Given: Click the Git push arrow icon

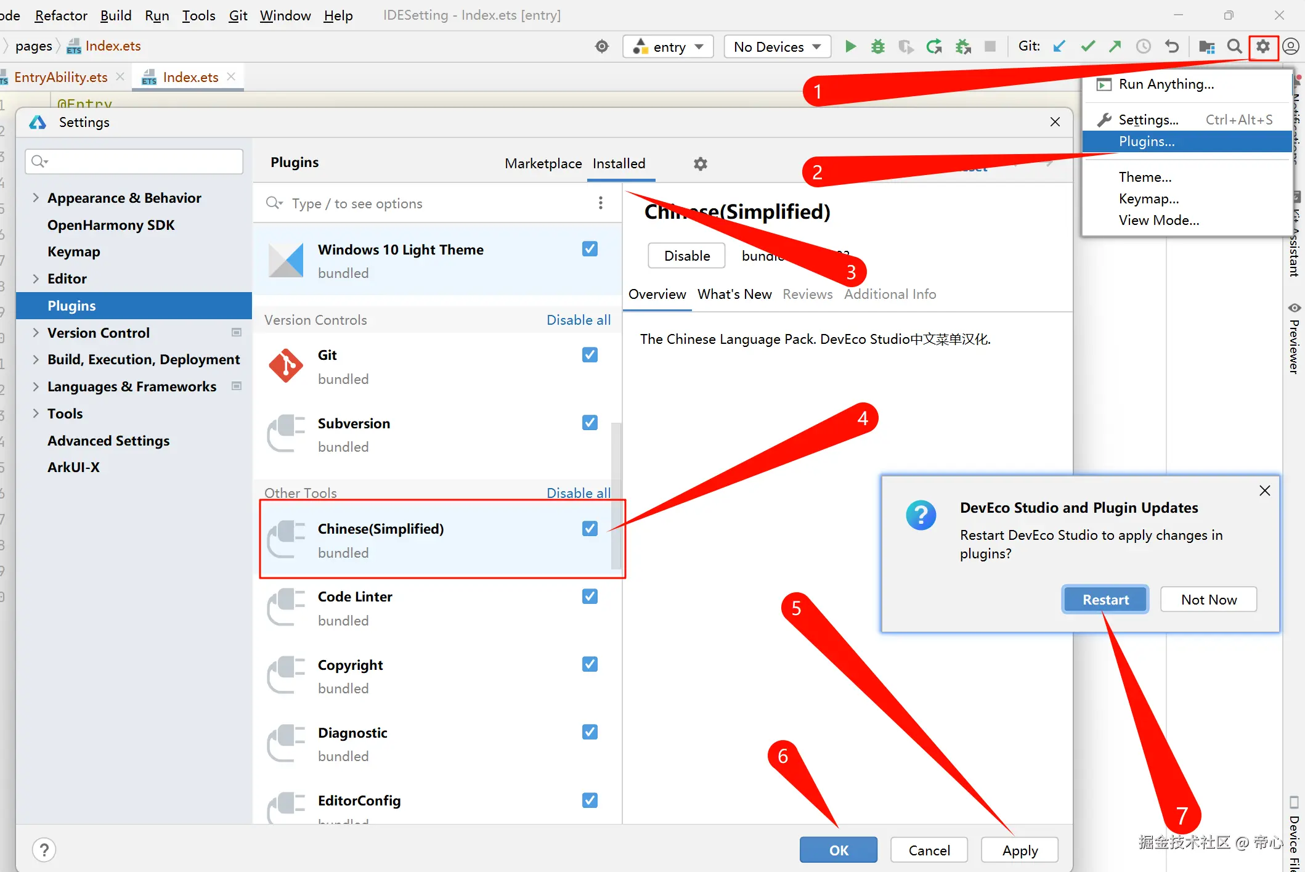Looking at the screenshot, I should point(1115,46).
